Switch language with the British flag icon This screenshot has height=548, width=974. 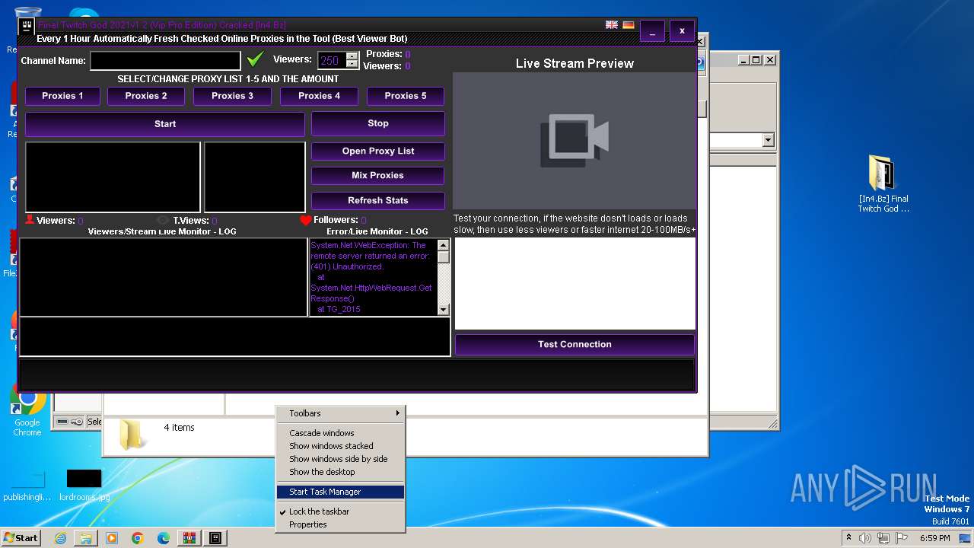click(x=611, y=25)
